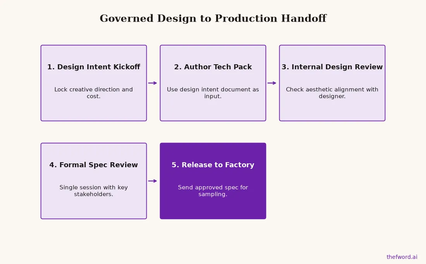Click 'Use design intent document as input.' text
The height and width of the screenshot is (264, 426).
point(213,93)
